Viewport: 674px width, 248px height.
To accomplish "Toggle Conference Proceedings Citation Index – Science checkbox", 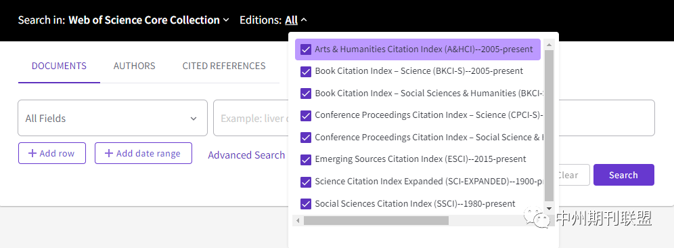I will pos(306,115).
